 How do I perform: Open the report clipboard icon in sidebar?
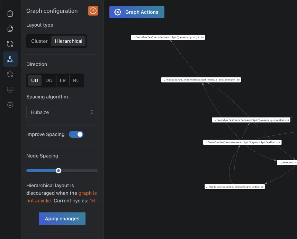[10, 13]
